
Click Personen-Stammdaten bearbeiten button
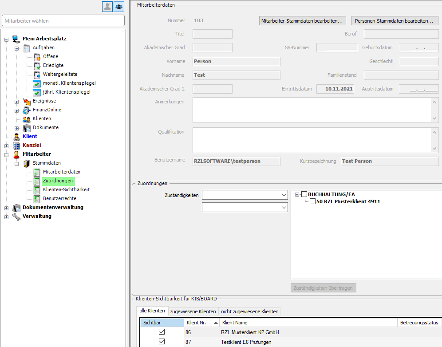coord(395,21)
